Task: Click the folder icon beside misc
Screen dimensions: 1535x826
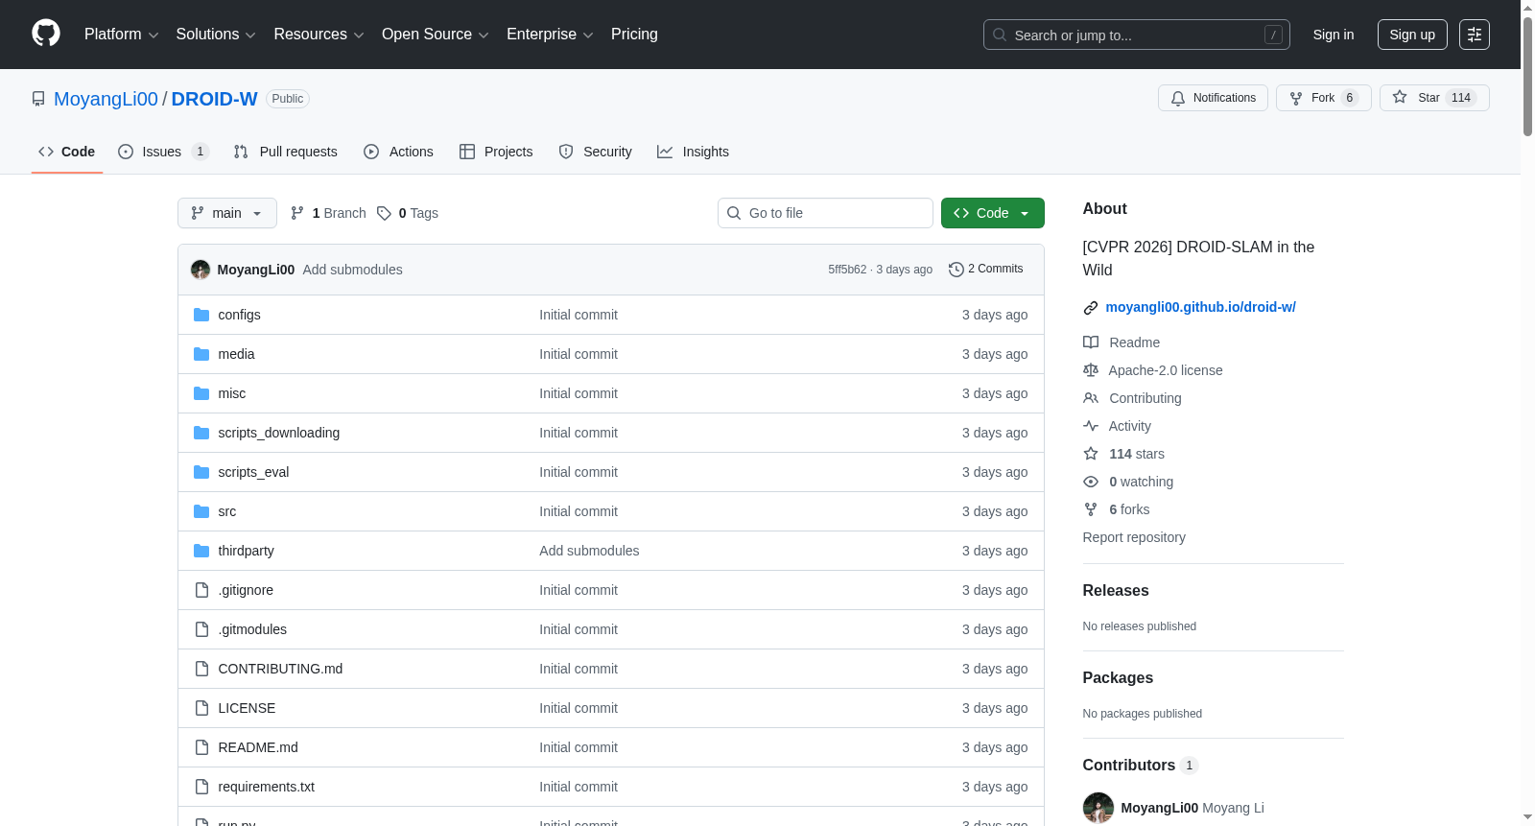Action: coord(201,393)
